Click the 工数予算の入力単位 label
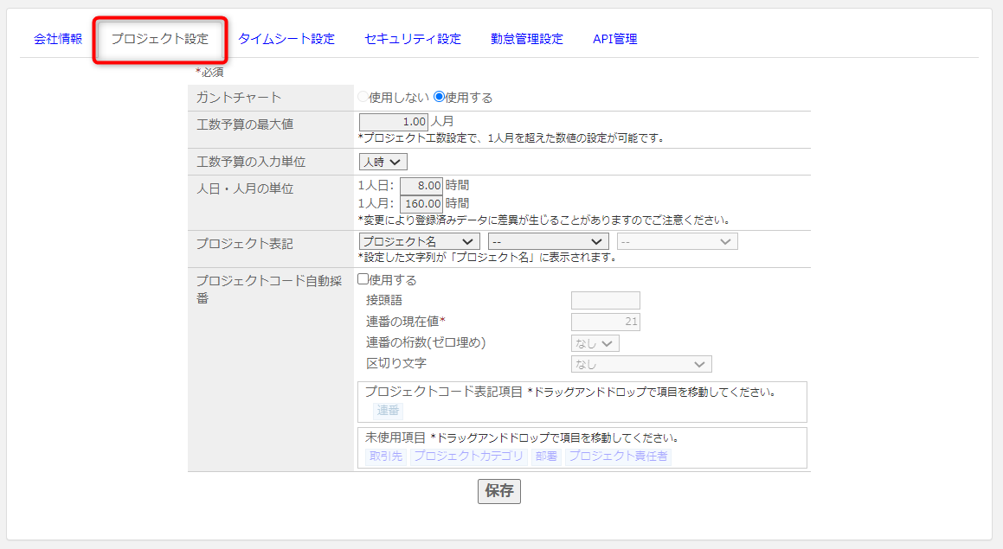Screen dimensions: 1003x549 point(251,162)
